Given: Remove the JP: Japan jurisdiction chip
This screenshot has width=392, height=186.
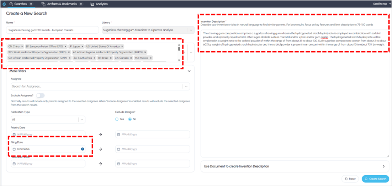Looking at the screenshot, I should [x=82, y=46].
